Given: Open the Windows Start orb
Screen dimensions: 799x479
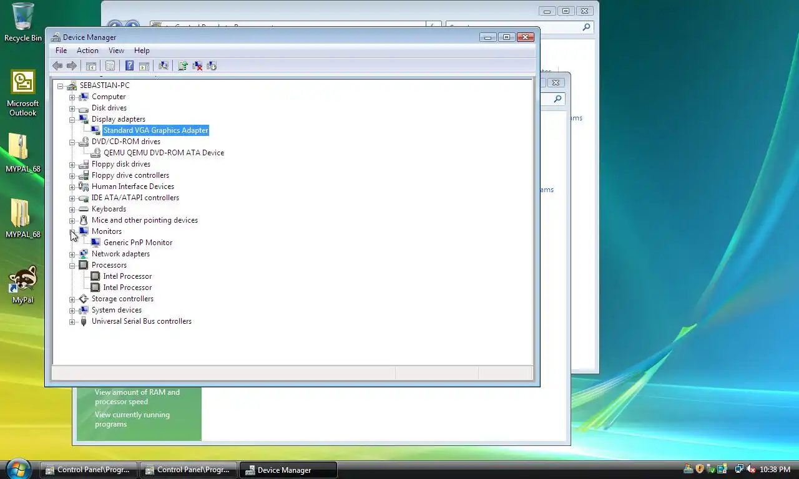Looking at the screenshot, I should (x=19, y=468).
